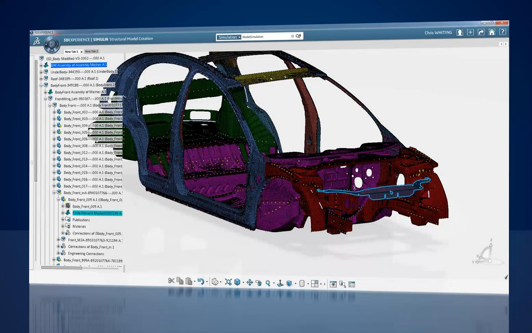Screen dimensions: 532x333
Task: Click the Add plus icon in header
Action: [x=470, y=32]
